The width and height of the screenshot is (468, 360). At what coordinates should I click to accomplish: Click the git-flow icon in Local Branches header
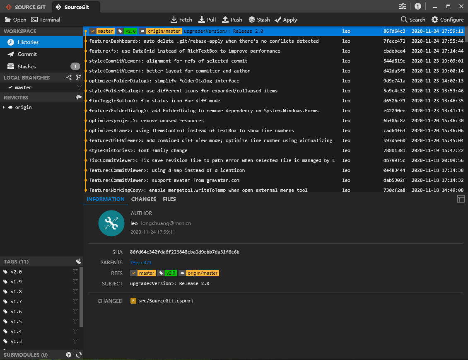point(69,77)
